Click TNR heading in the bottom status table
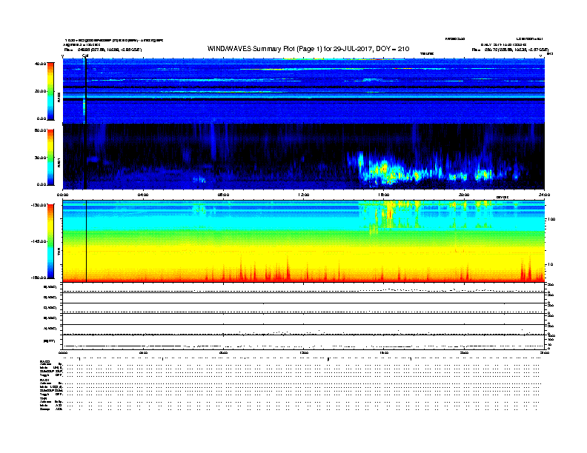This screenshot has height=453, width=587. click(x=43, y=398)
